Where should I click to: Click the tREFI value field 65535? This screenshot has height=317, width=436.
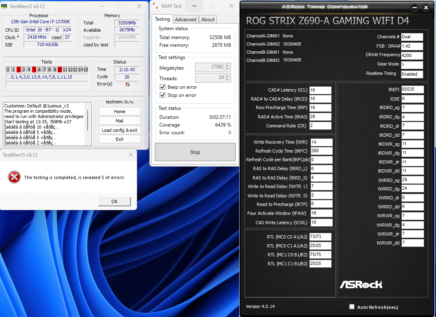point(412,90)
